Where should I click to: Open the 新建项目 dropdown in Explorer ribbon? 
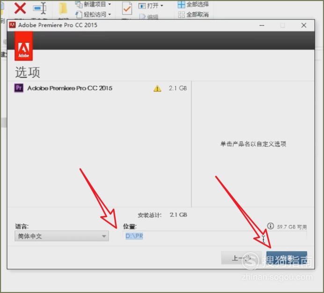(93, 4)
